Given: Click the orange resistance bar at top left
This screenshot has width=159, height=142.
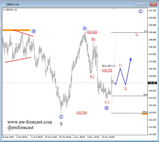Looking at the screenshot, I should coord(16,30).
